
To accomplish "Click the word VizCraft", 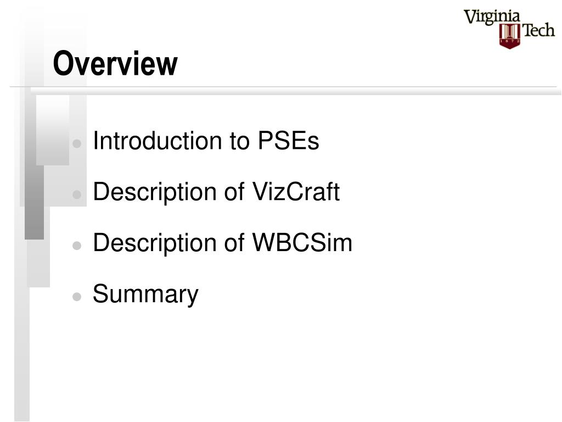I will click(x=296, y=192).
